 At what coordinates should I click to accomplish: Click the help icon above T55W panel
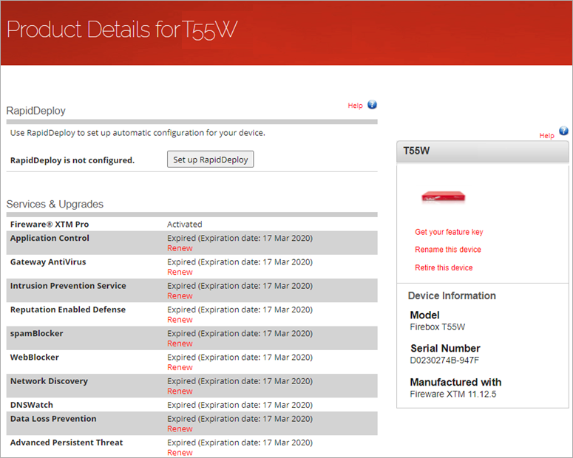tap(563, 131)
